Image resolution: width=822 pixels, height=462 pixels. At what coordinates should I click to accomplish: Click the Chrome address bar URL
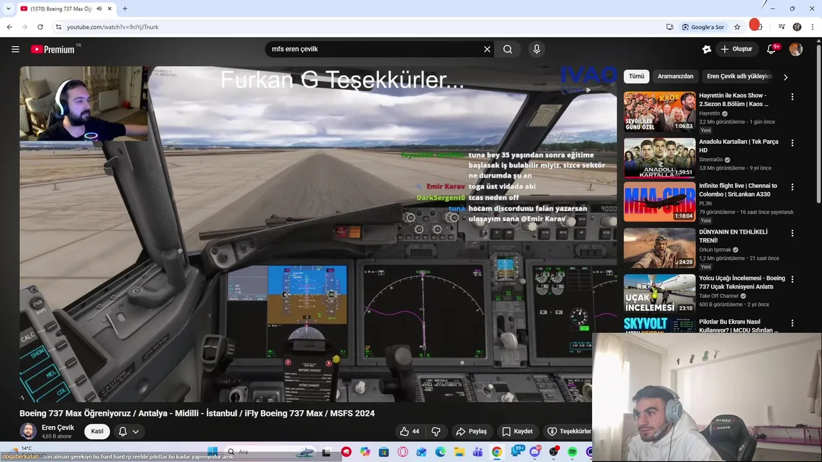pyautogui.click(x=112, y=27)
